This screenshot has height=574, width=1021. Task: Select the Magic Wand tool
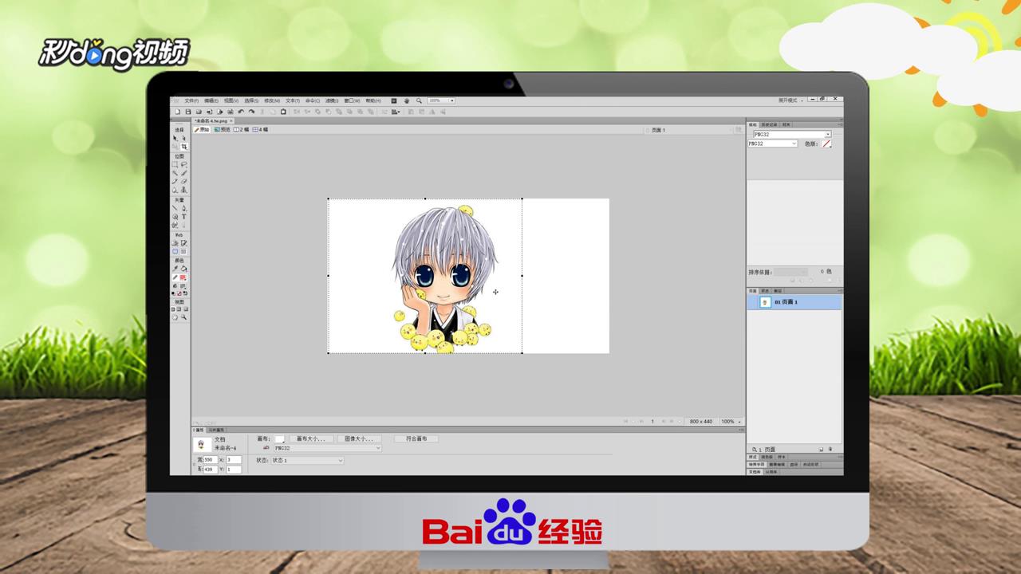(x=175, y=173)
